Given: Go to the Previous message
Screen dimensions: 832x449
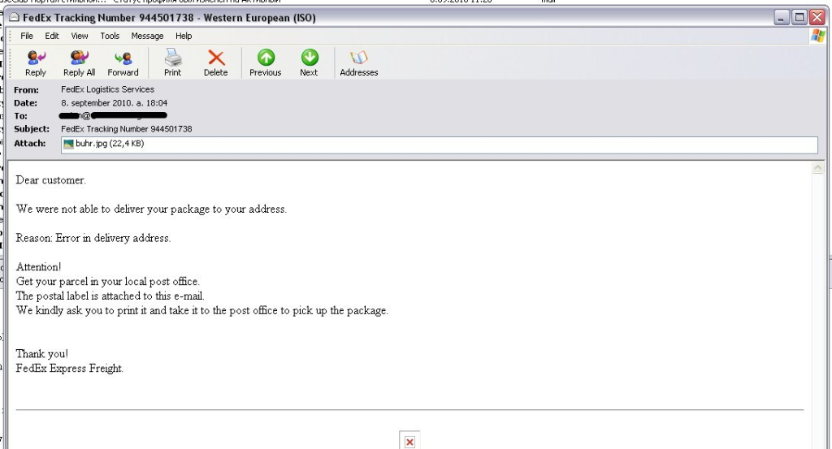Looking at the screenshot, I should (x=266, y=63).
